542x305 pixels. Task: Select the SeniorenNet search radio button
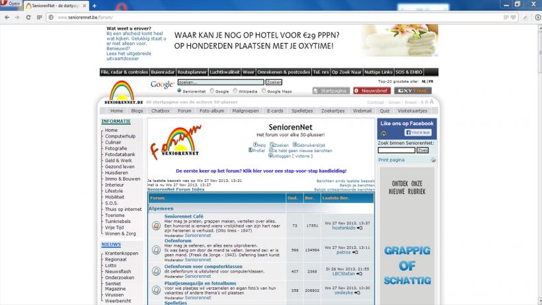(x=179, y=91)
